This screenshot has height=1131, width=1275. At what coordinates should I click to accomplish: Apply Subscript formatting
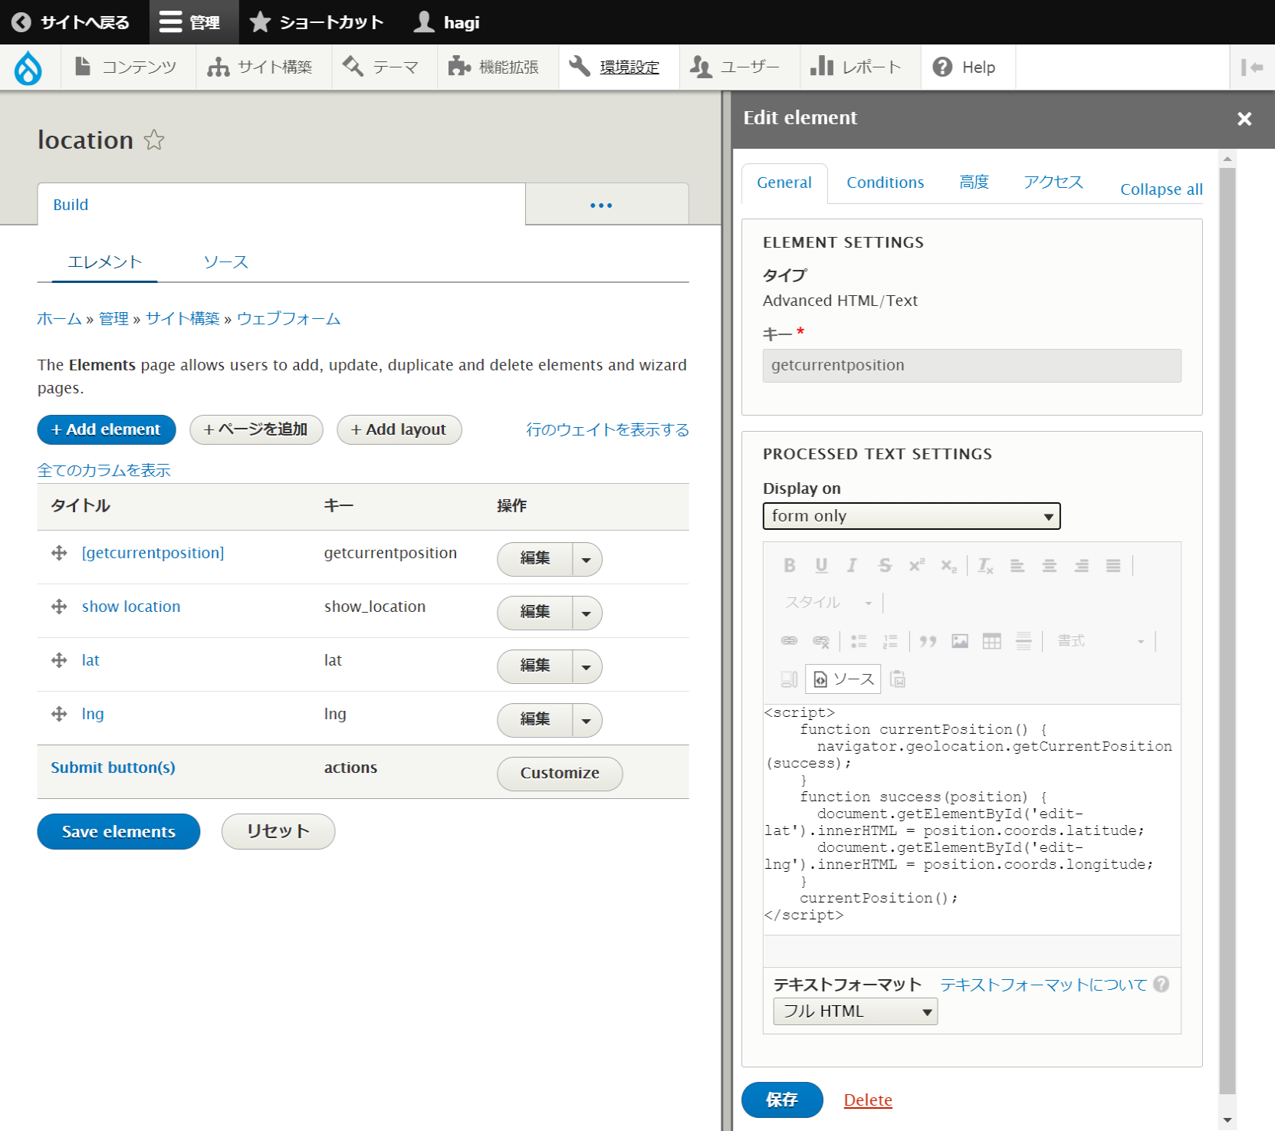tap(948, 566)
